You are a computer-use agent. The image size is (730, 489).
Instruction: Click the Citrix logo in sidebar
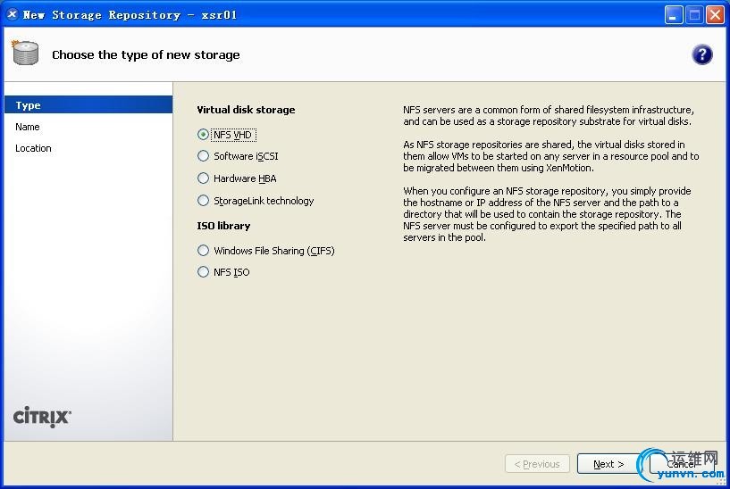[x=42, y=417]
